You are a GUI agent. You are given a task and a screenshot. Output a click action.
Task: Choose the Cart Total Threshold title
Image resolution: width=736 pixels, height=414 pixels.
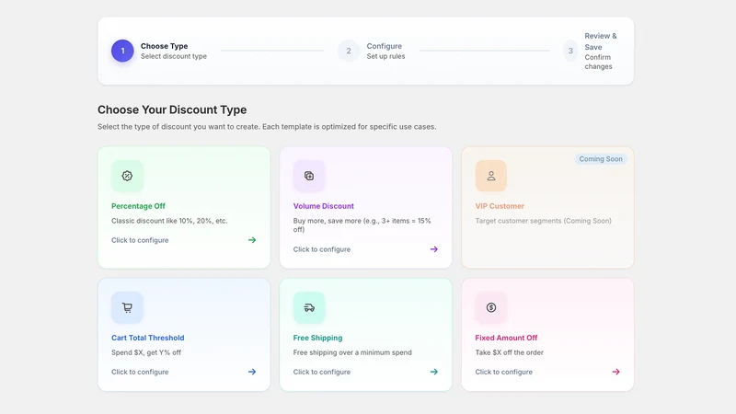[147, 338]
